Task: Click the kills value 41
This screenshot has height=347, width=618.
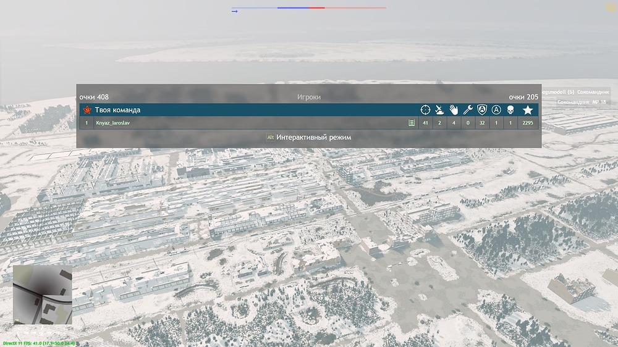Action: [425, 123]
